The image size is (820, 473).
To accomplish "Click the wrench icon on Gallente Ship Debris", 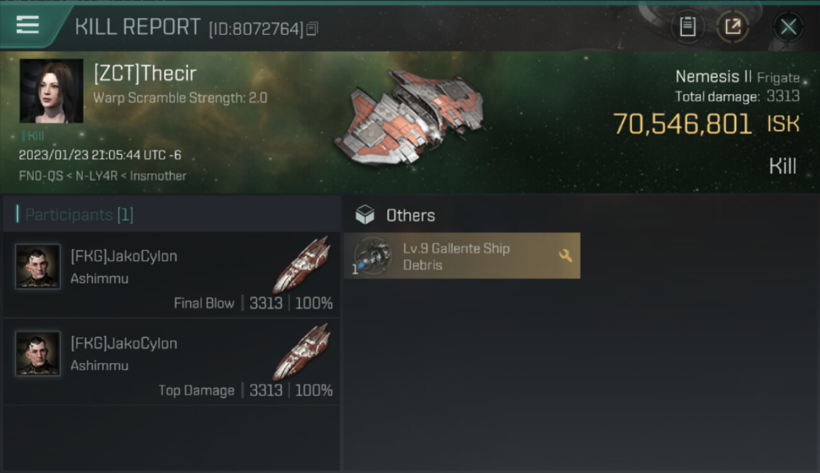I will click(x=565, y=255).
